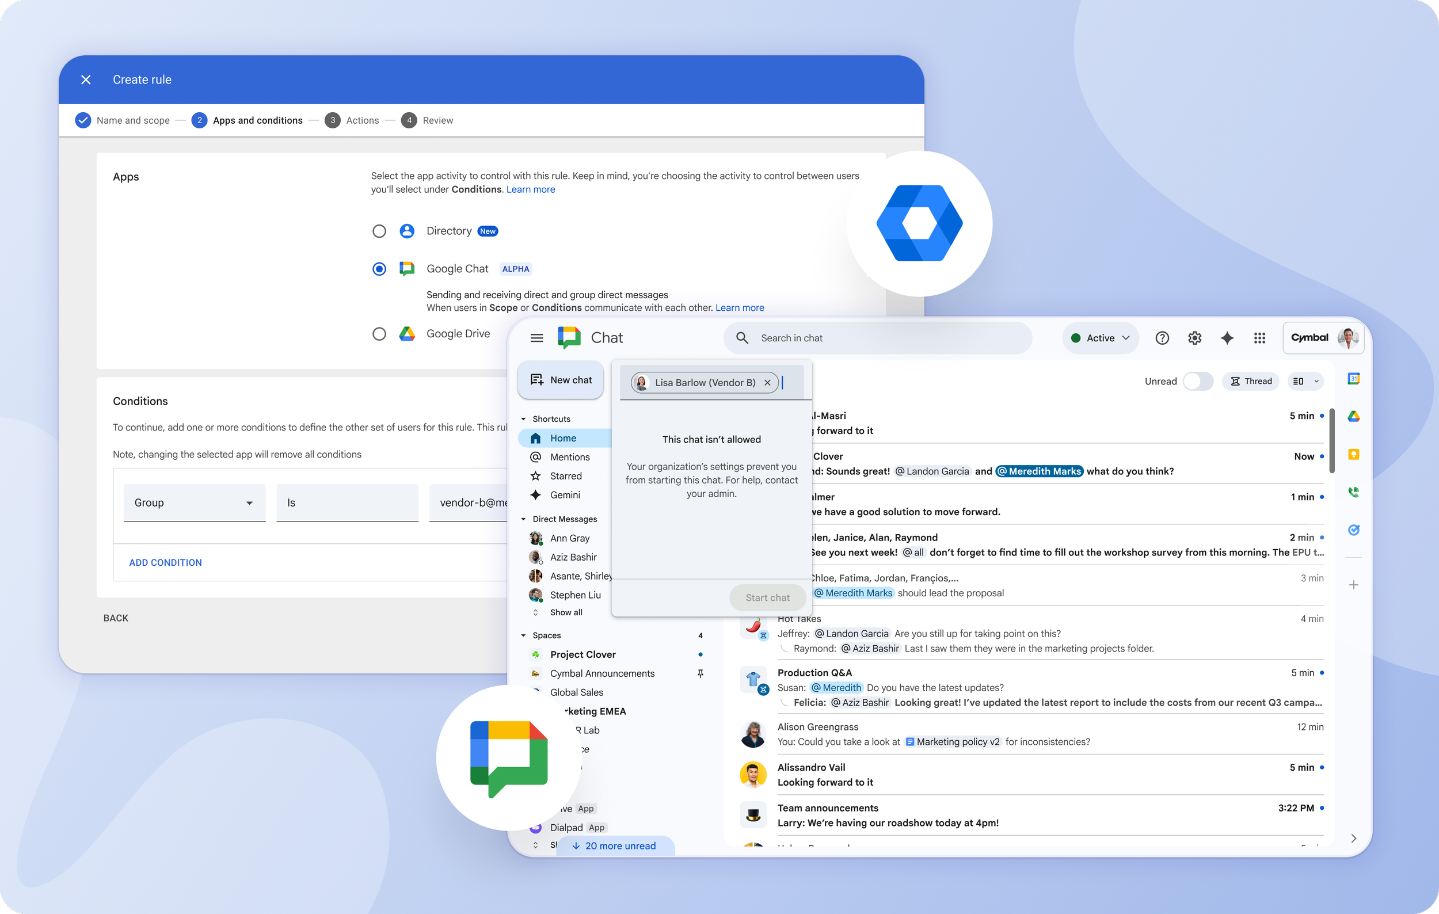Open Google Calendar in side panel
The image size is (1439, 914).
(1354, 379)
